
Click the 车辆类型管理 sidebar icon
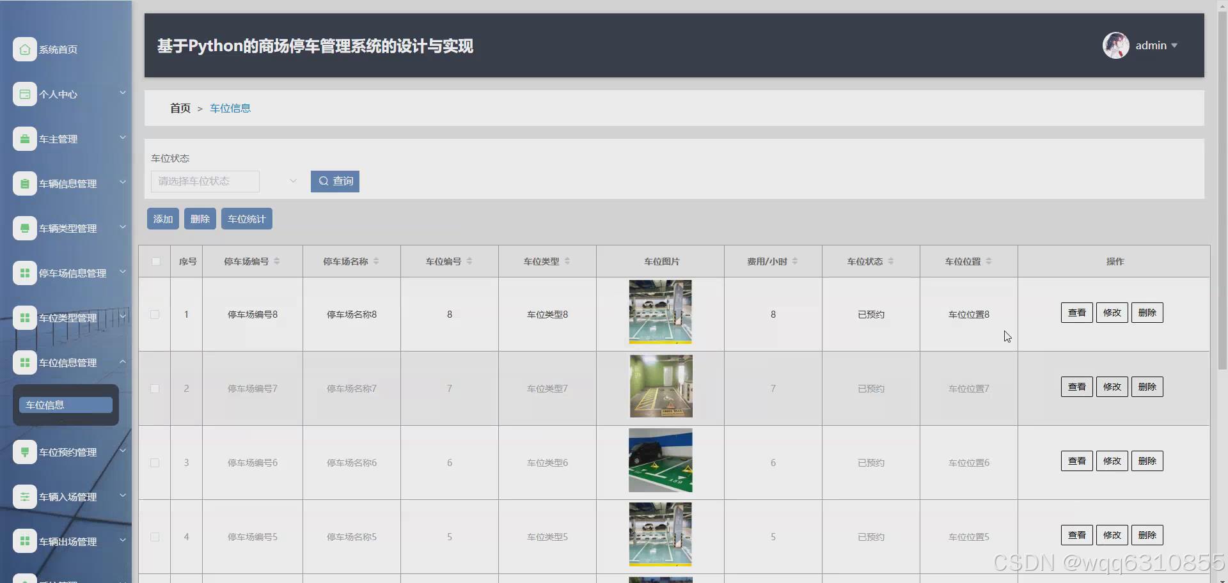(24, 228)
